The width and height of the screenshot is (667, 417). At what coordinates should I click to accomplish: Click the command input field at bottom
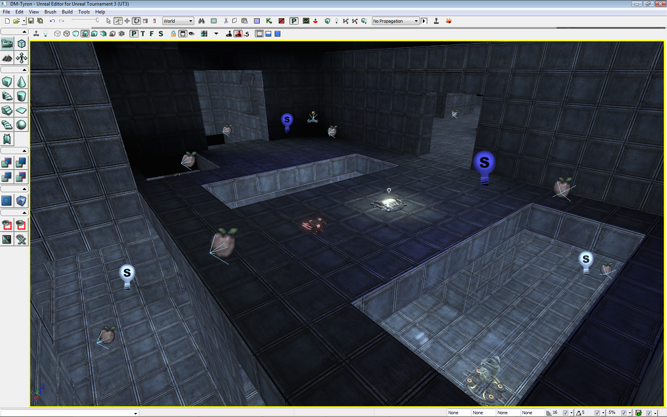click(69, 413)
